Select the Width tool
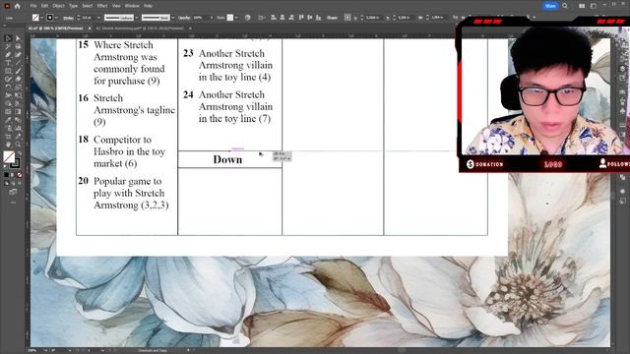The image size is (630, 354). click(8, 94)
